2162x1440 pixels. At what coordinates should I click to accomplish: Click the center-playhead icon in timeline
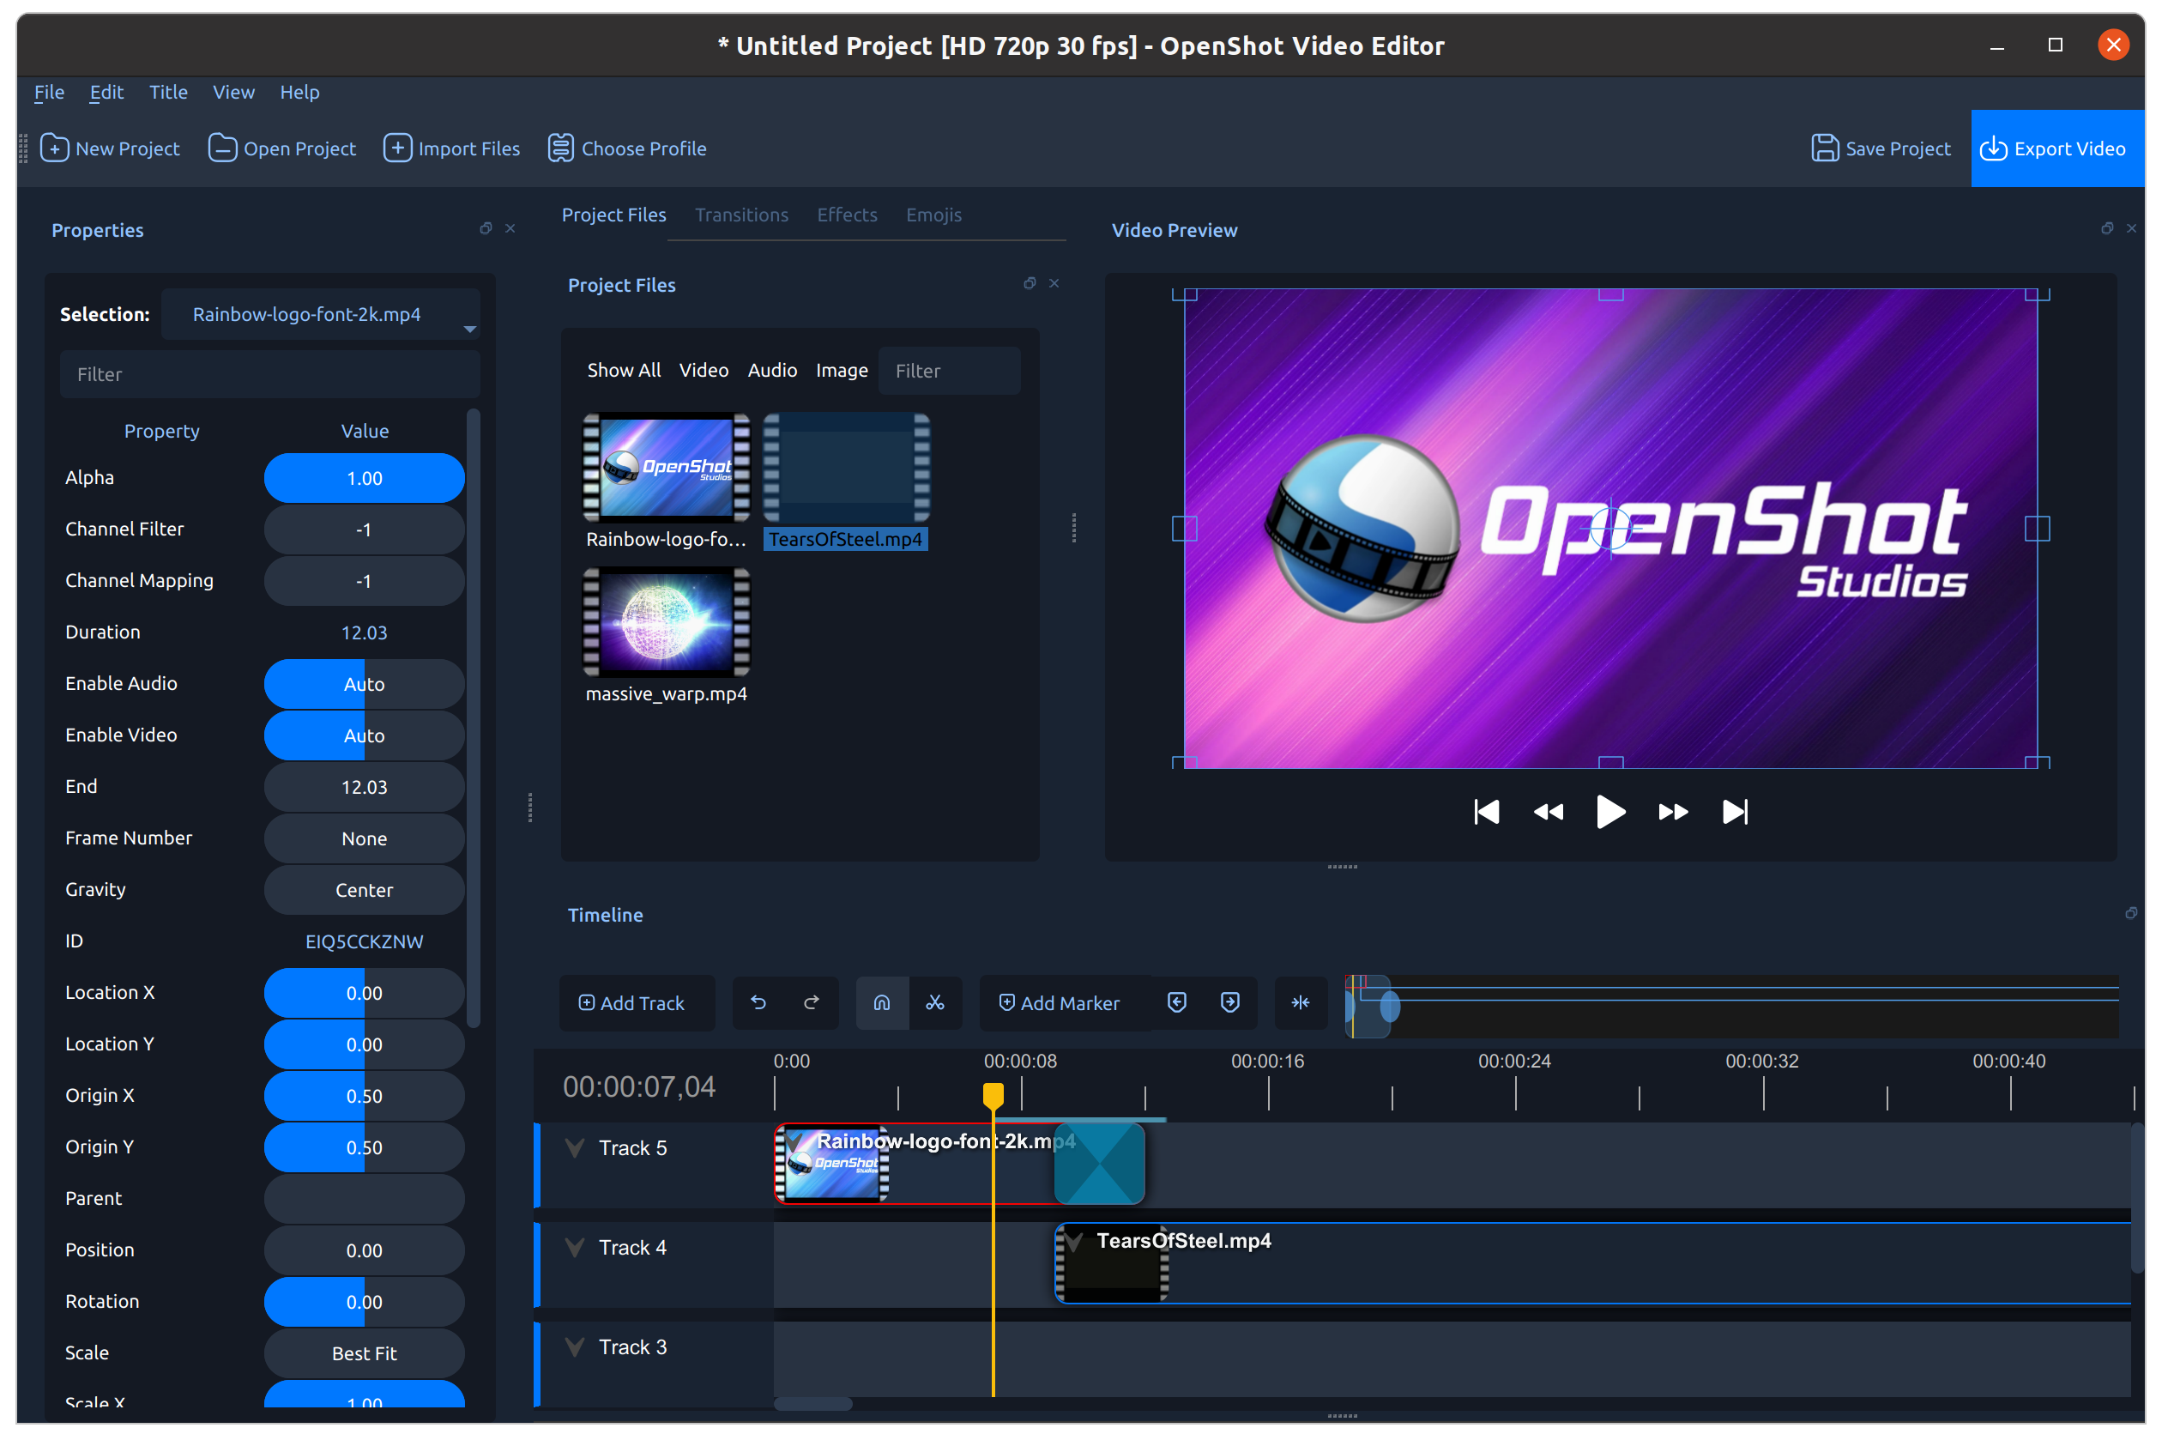1298,1003
